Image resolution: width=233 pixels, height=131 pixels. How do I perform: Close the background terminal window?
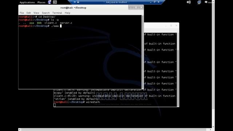[x=176, y=25]
